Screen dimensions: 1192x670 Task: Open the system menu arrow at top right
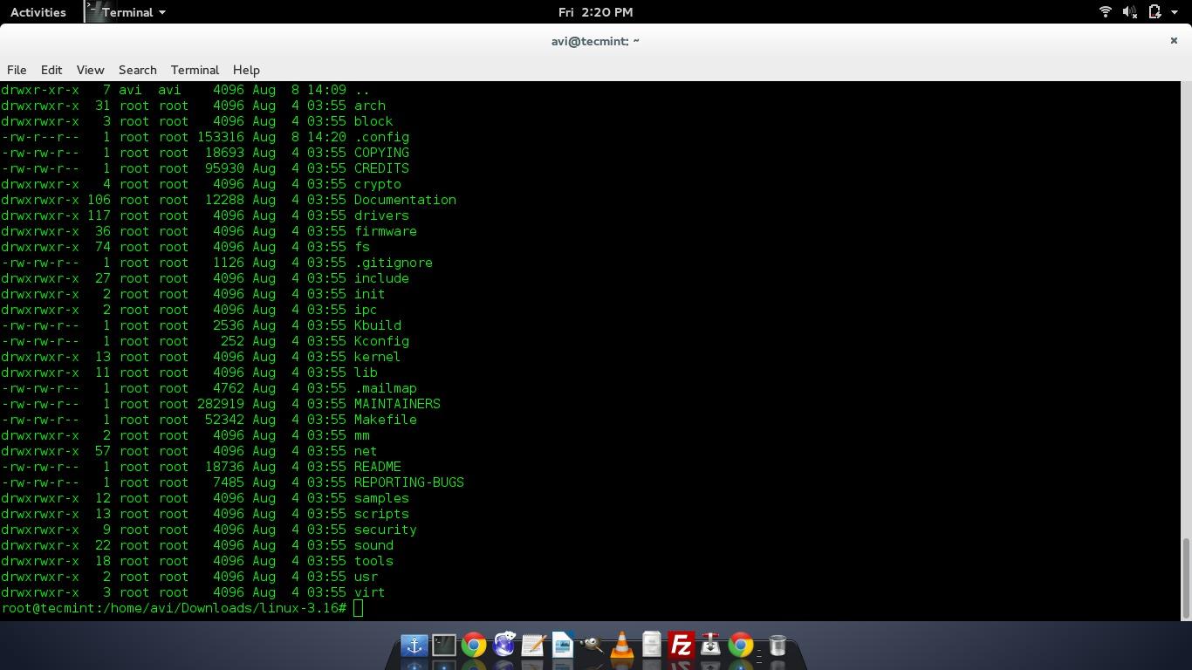click(x=1175, y=12)
